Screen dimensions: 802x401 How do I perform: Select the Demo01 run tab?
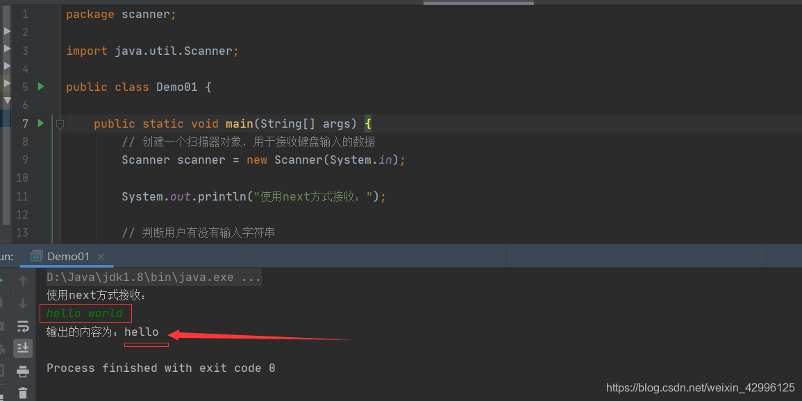point(67,257)
